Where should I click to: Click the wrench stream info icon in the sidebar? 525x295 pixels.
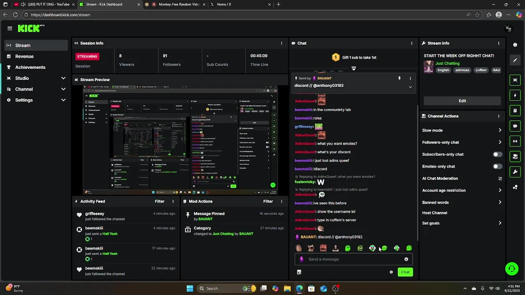[x=515, y=172]
